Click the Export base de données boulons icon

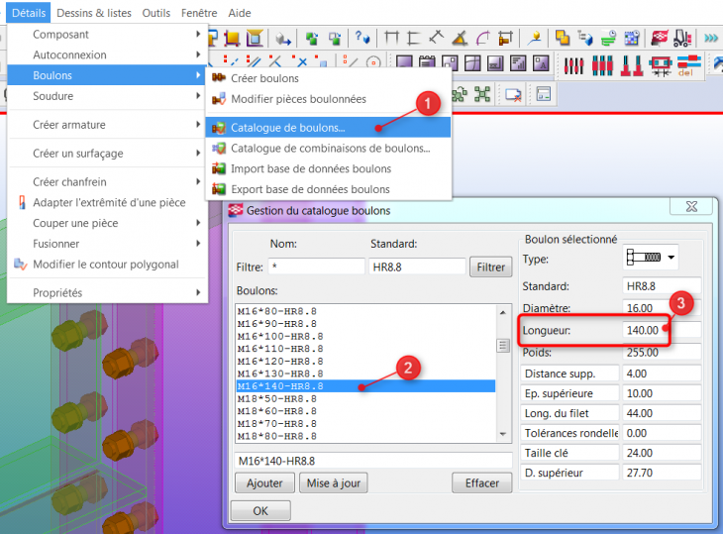[219, 189]
